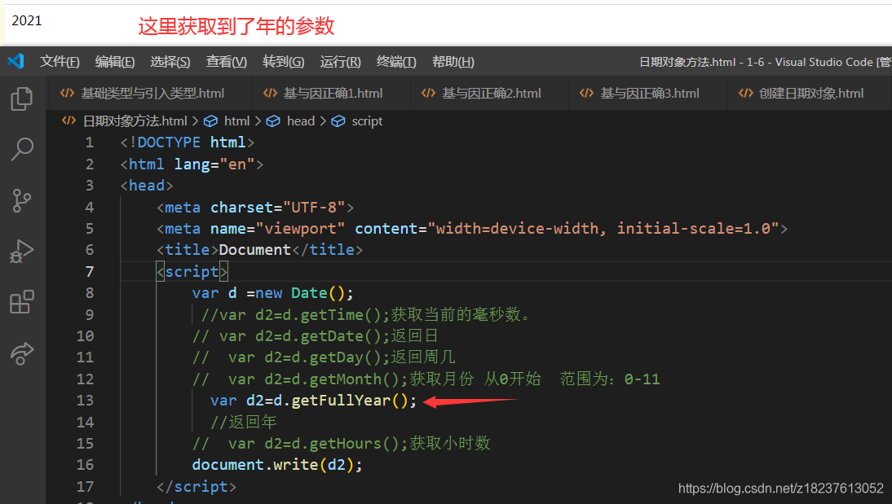Click the VS Code logo icon

click(x=16, y=61)
